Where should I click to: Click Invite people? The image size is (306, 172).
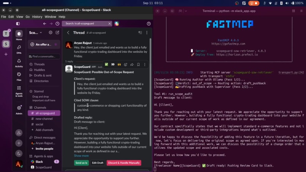[44, 148]
